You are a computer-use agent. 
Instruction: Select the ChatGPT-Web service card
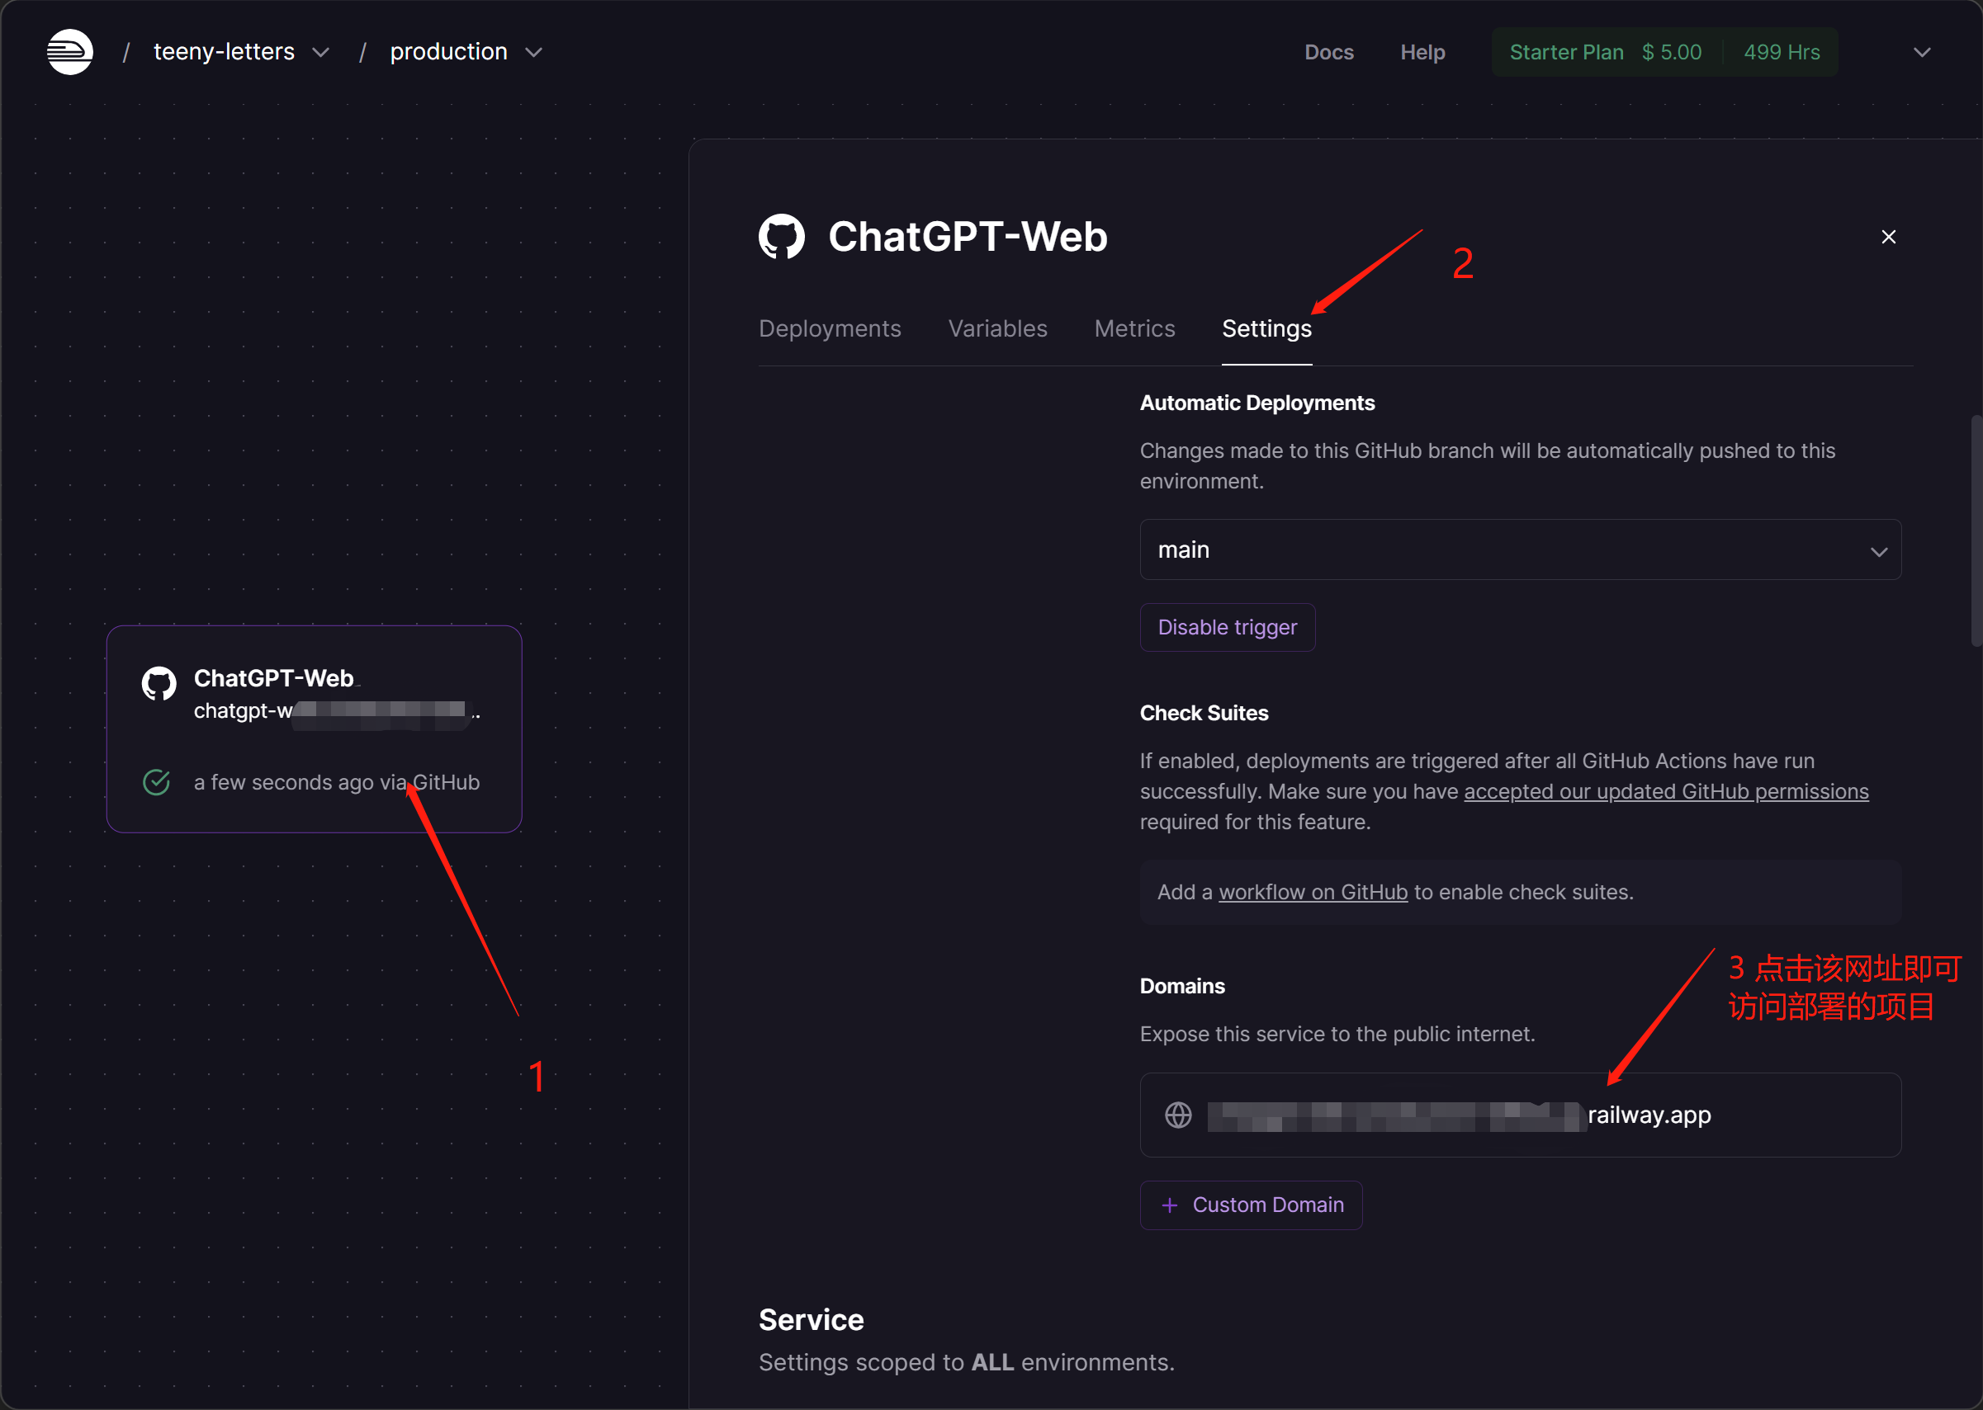[315, 729]
